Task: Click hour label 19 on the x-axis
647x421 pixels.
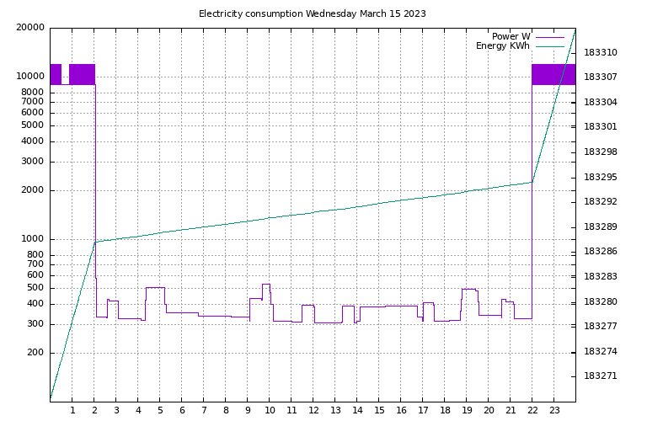Action: coord(467,410)
